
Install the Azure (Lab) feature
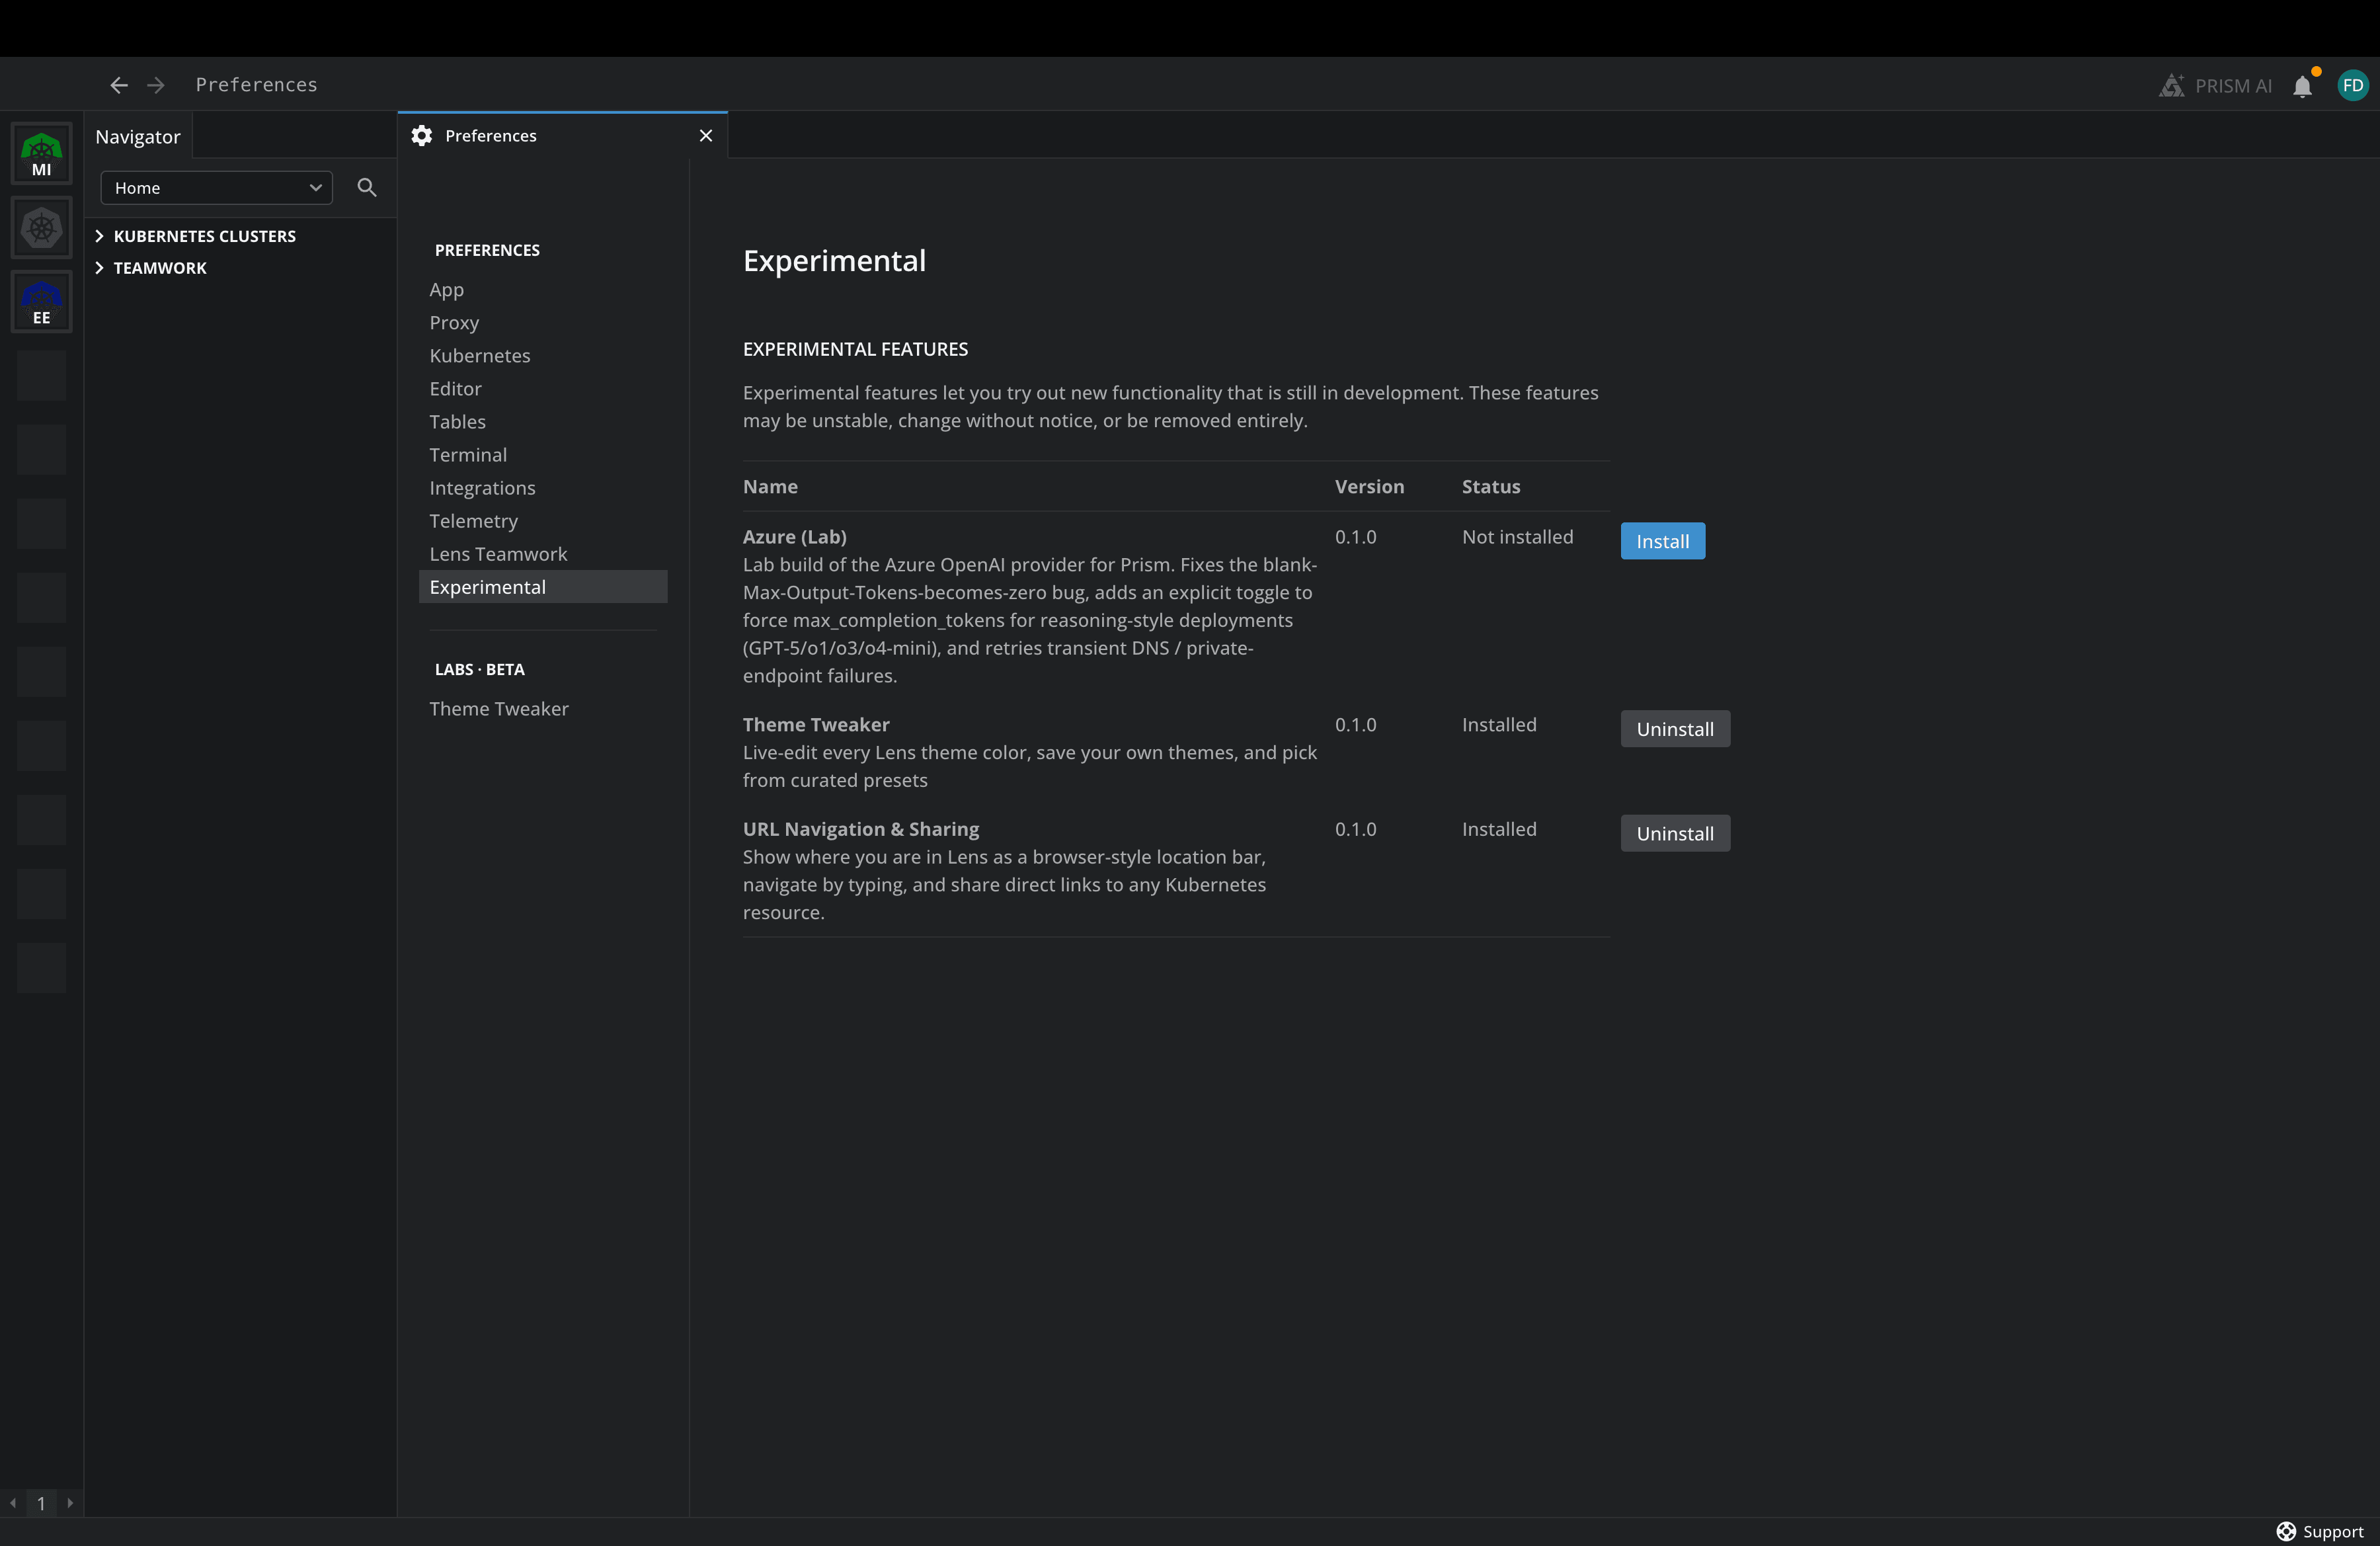[1662, 541]
